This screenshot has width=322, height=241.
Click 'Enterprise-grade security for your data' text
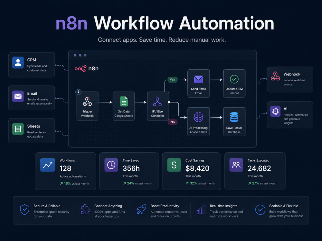(x=51, y=214)
